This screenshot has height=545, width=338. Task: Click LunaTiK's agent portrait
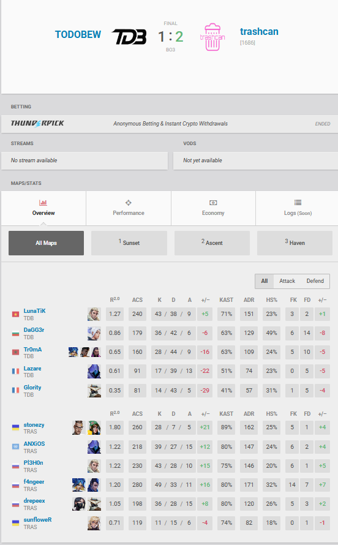94,314
